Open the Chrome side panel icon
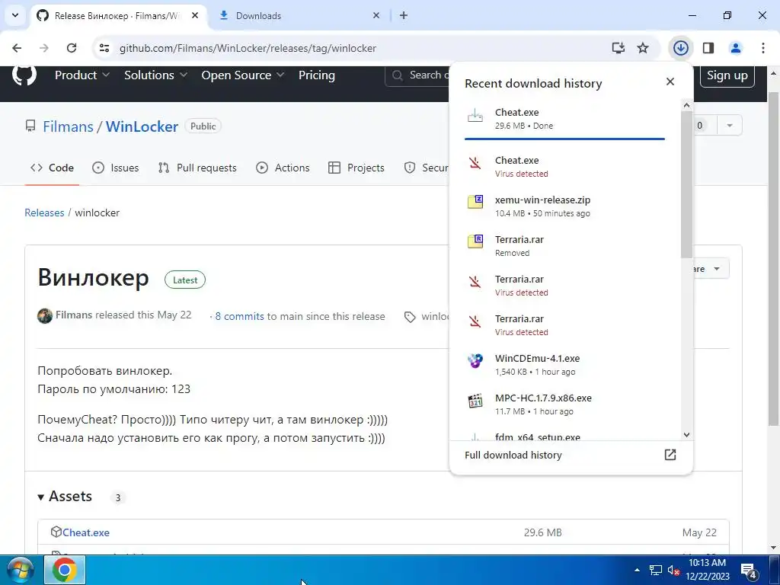This screenshot has width=780, height=585. [x=708, y=48]
